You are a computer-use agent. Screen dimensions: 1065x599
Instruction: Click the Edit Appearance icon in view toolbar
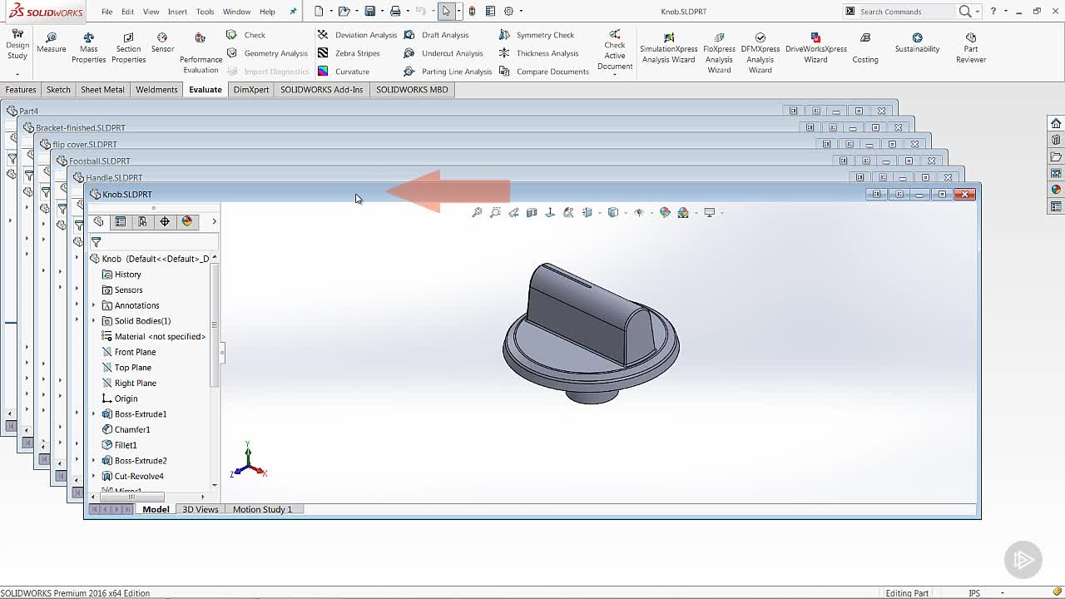point(665,213)
